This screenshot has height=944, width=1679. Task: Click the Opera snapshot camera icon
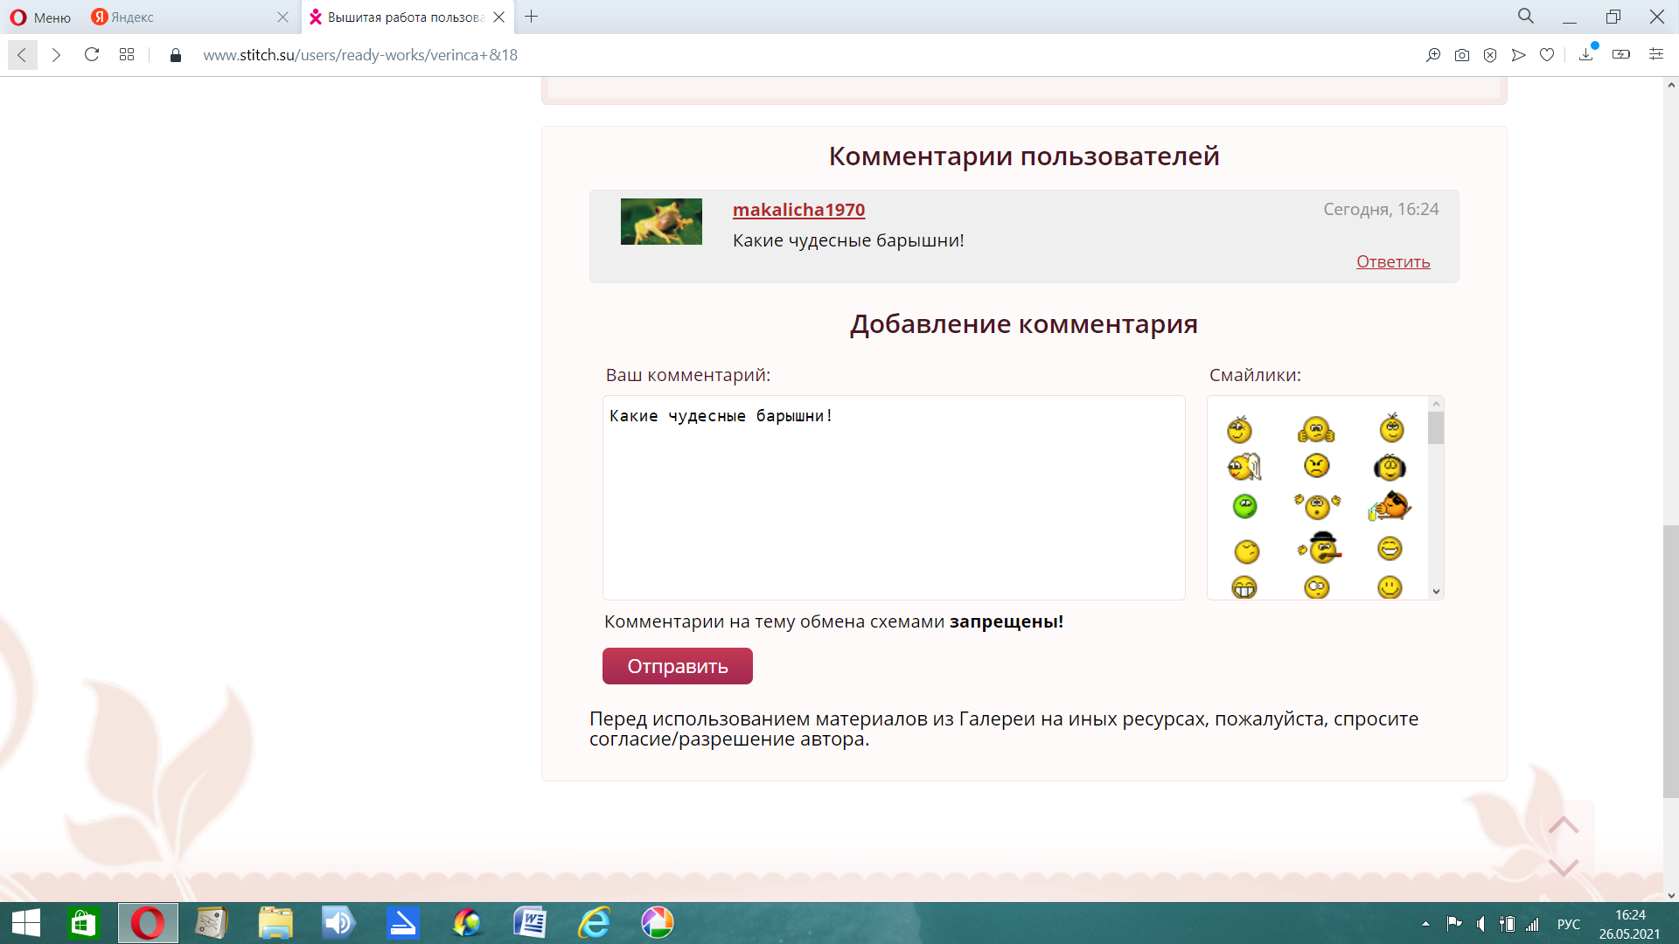[x=1461, y=55]
